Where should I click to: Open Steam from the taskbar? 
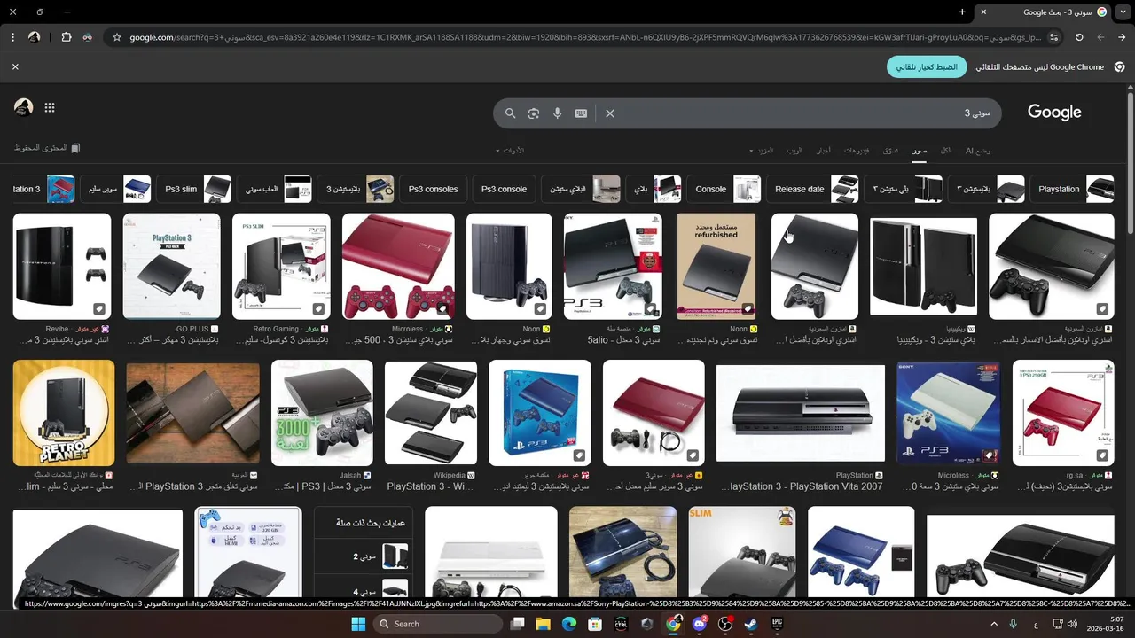tap(751, 624)
